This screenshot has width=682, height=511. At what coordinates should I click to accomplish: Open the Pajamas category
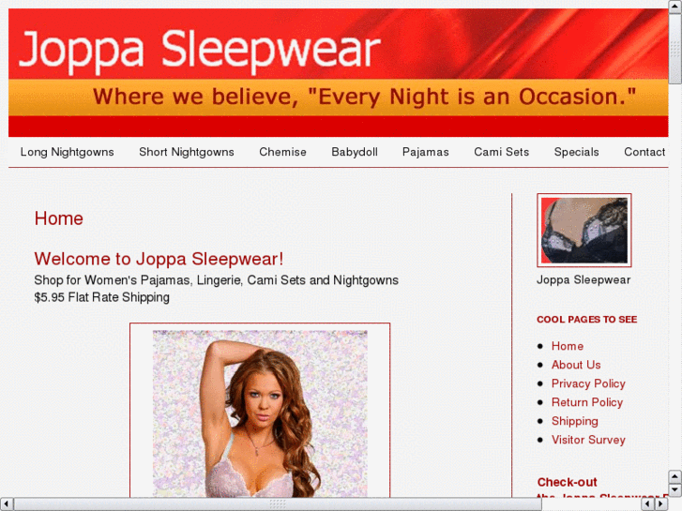click(x=425, y=152)
